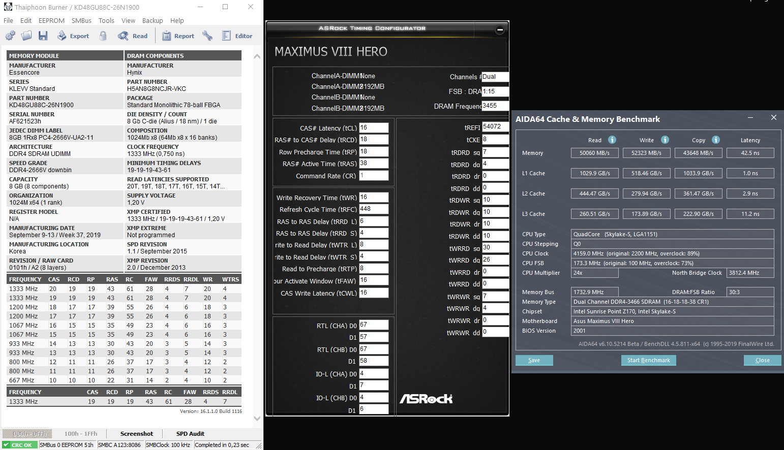Image resolution: width=784 pixels, height=450 pixels.
Task: Minimize the ASRock Timing Configurator window
Action: 500,29
